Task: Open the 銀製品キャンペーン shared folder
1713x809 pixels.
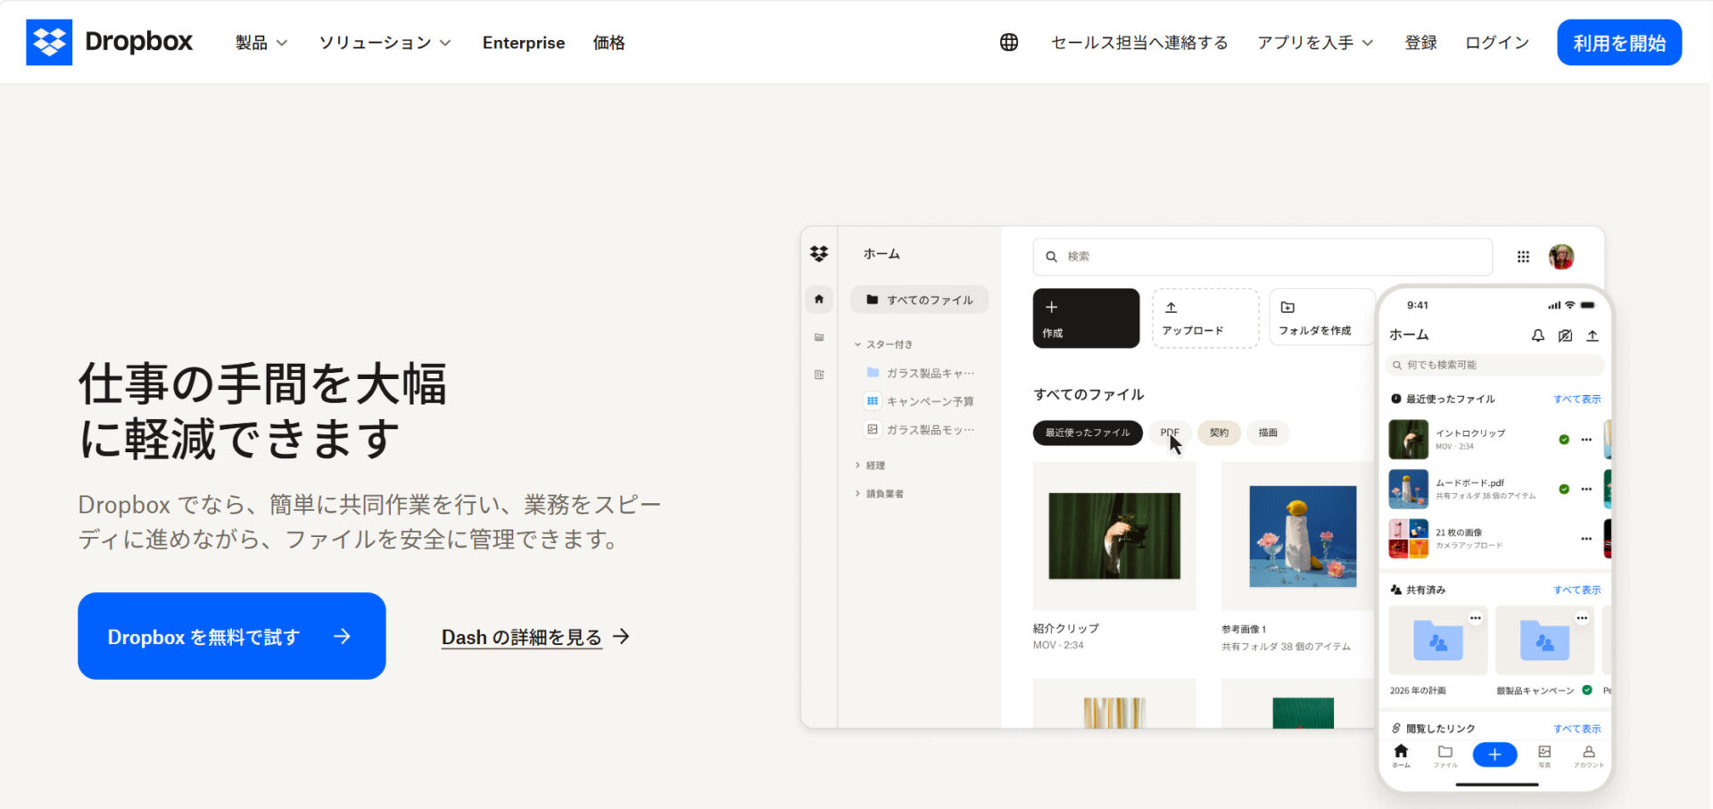Action: point(1543,641)
